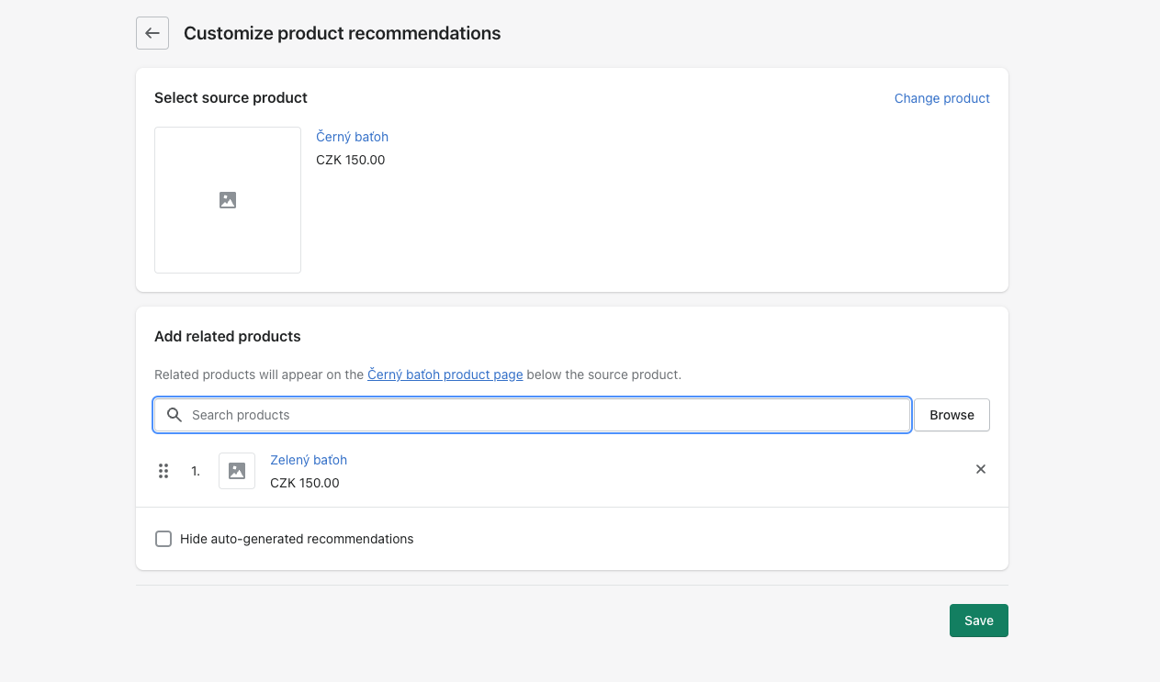Click the Hide auto-generated recommendations label
The image size is (1160, 682).
click(297, 539)
